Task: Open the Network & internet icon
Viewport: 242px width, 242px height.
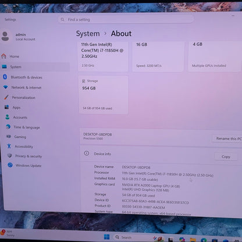Action: (6, 87)
